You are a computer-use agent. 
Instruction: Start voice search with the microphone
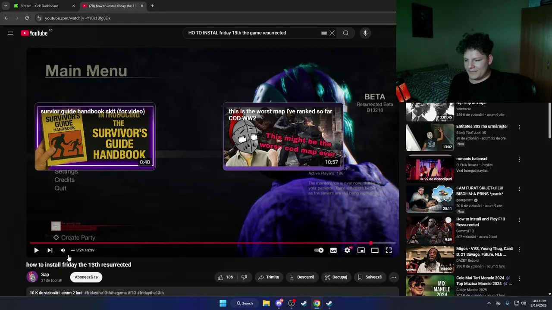[x=365, y=33]
